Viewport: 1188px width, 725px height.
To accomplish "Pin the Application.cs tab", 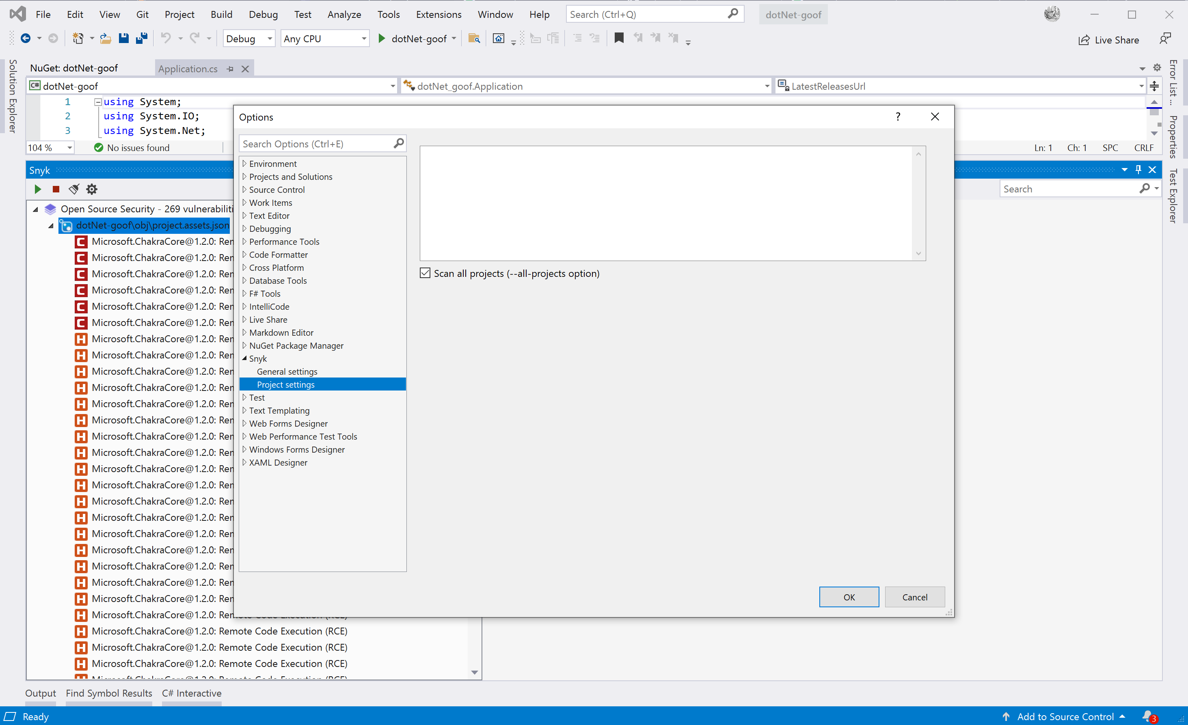I will pos(230,69).
